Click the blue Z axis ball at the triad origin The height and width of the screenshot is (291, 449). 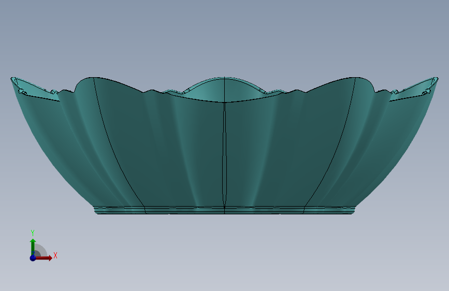(x=33, y=258)
